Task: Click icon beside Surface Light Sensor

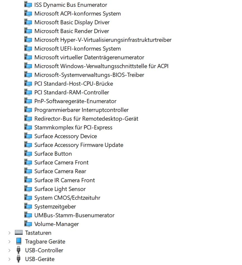Action: [28, 189]
